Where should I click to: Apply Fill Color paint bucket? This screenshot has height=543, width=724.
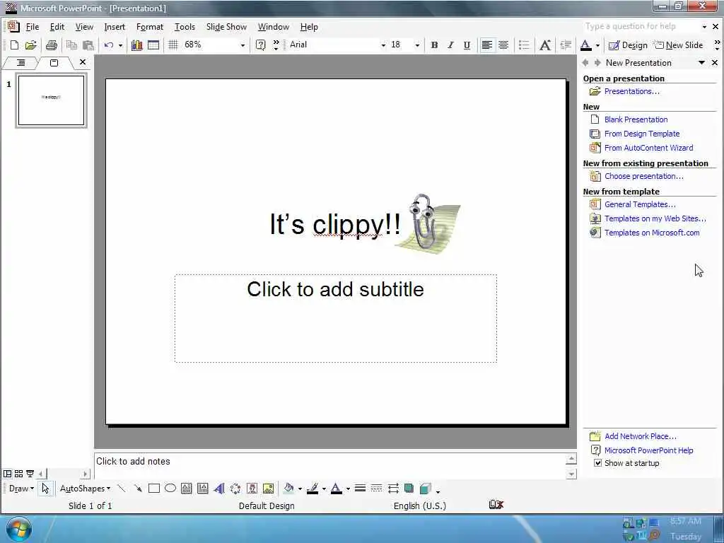[289, 488]
